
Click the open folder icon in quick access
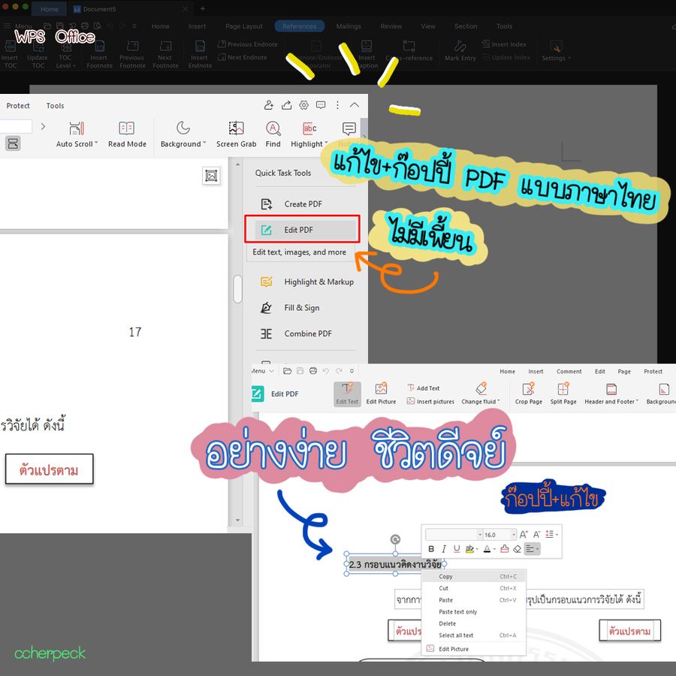[288, 371]
